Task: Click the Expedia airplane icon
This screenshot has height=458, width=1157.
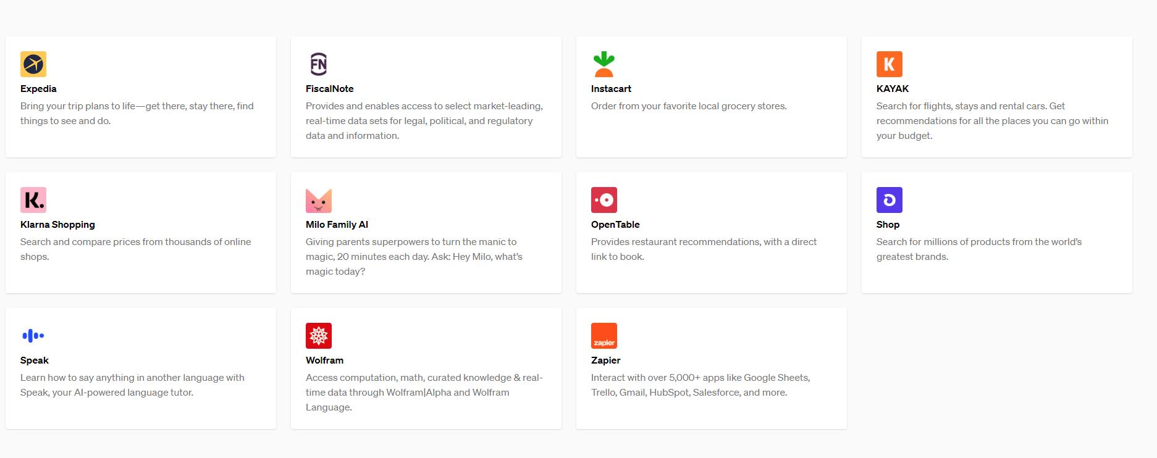Action: pos(33,64)
